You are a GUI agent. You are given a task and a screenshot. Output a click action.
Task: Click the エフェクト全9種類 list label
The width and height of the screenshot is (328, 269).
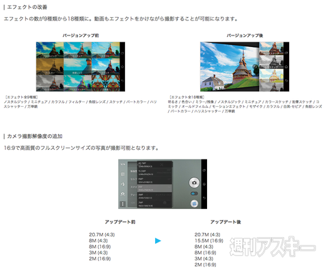(x=21, y=97)
